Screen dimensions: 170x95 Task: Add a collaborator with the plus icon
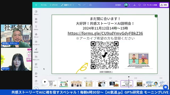(x=129, y=5)
